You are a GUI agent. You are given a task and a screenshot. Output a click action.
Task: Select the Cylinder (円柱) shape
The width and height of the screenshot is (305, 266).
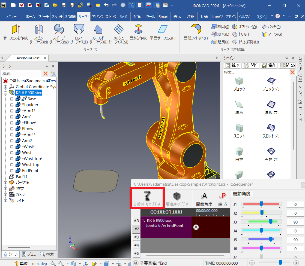click(239, 155)
